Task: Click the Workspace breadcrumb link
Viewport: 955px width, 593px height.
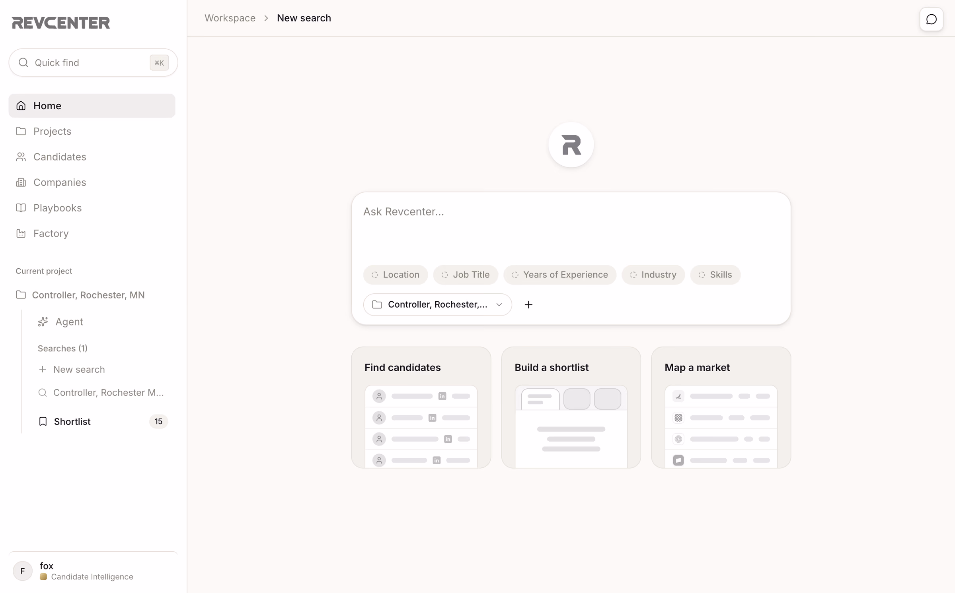Action: 230,18
